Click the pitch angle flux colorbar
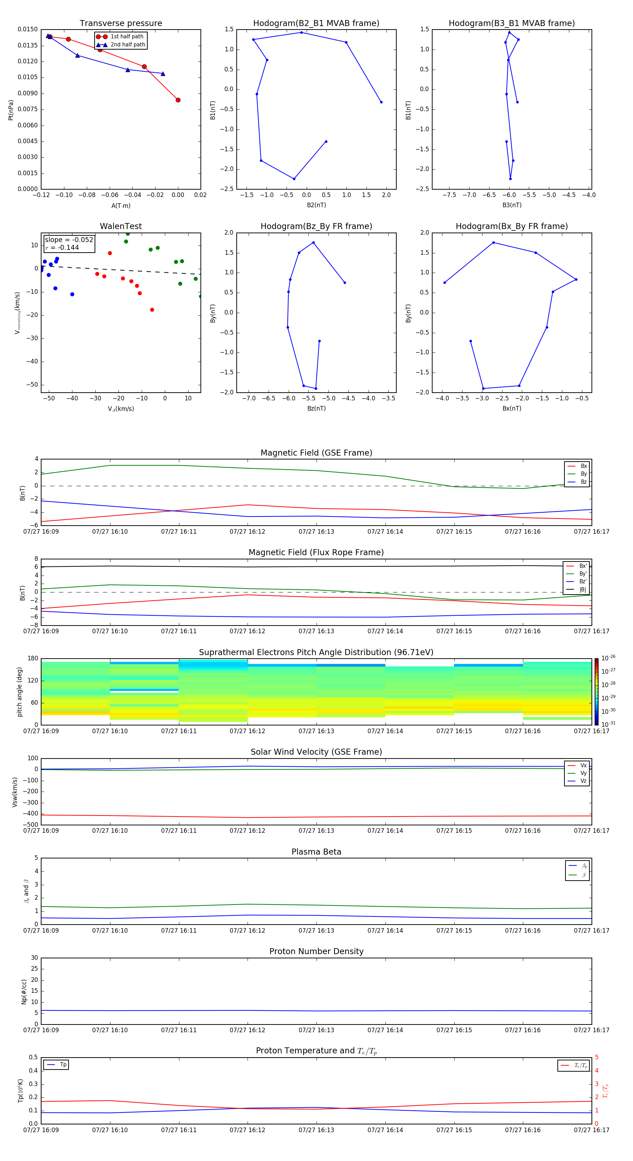The width and height of the screenshot is (633, 1161). pos(596,692)
